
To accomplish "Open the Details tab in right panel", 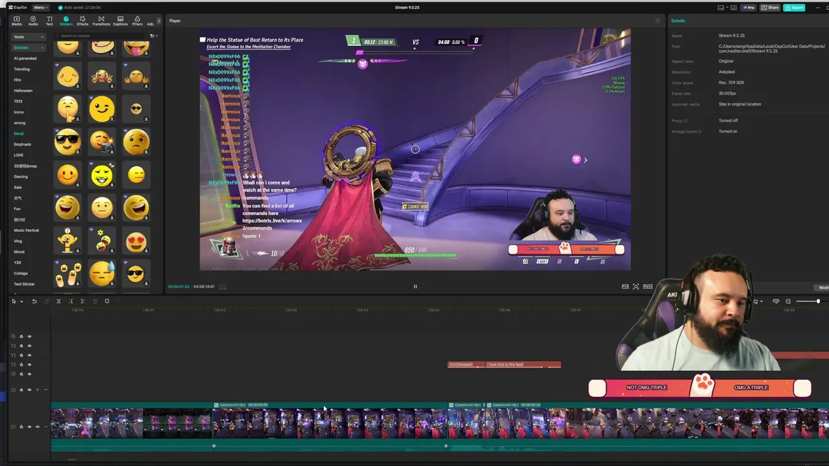I will [678, 21].
